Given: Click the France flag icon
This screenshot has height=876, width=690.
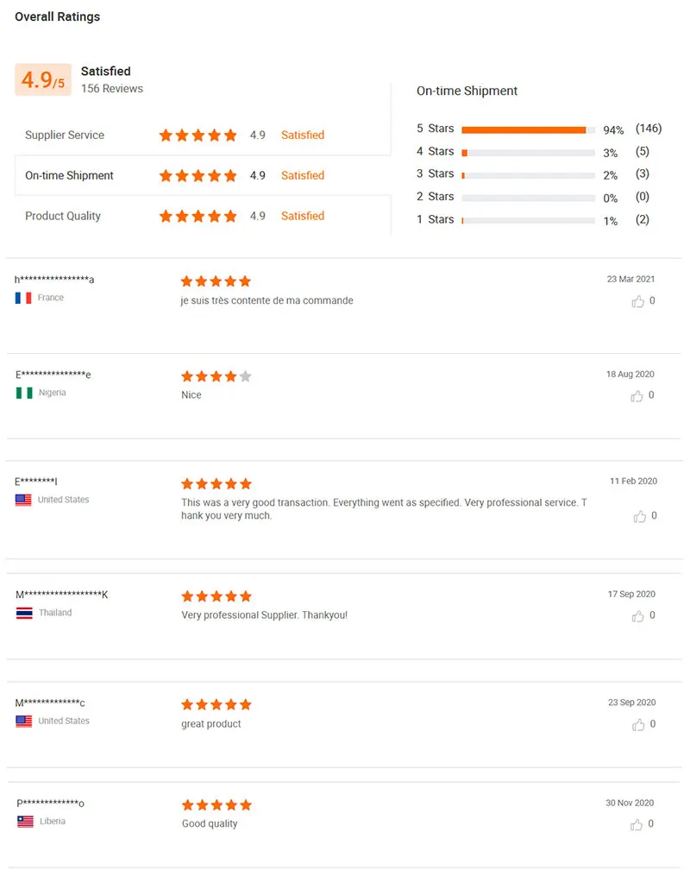Looking at the screenshot, I should tap(23, 298).
